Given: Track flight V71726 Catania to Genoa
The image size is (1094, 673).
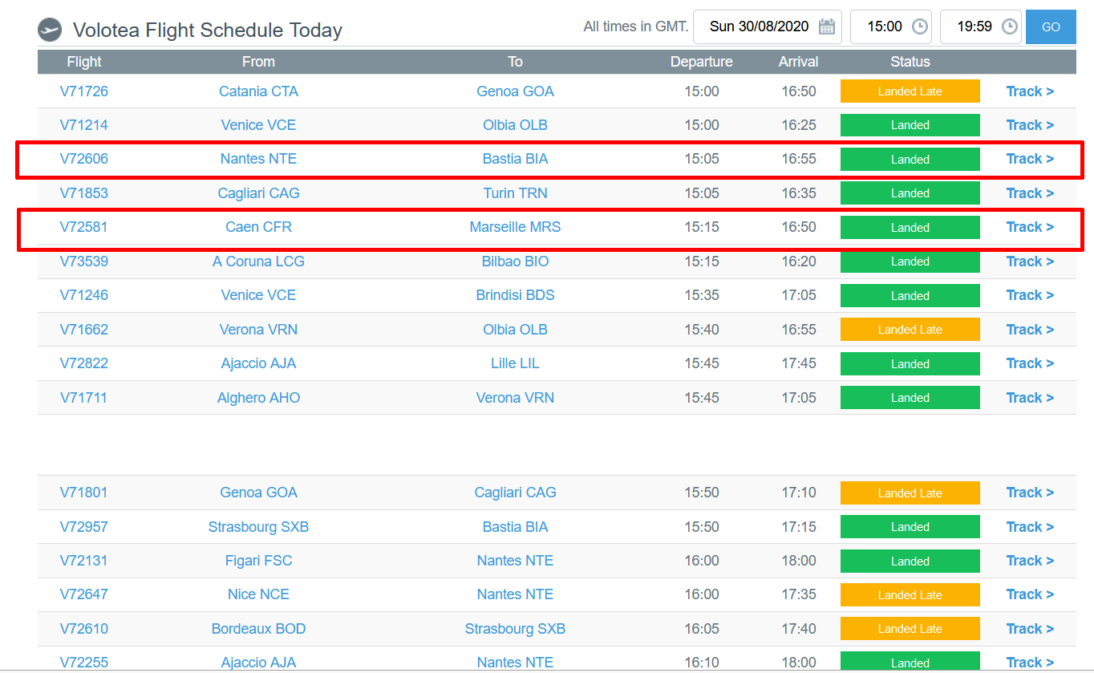Looking at the screenshot, I should click(1030, 91).
